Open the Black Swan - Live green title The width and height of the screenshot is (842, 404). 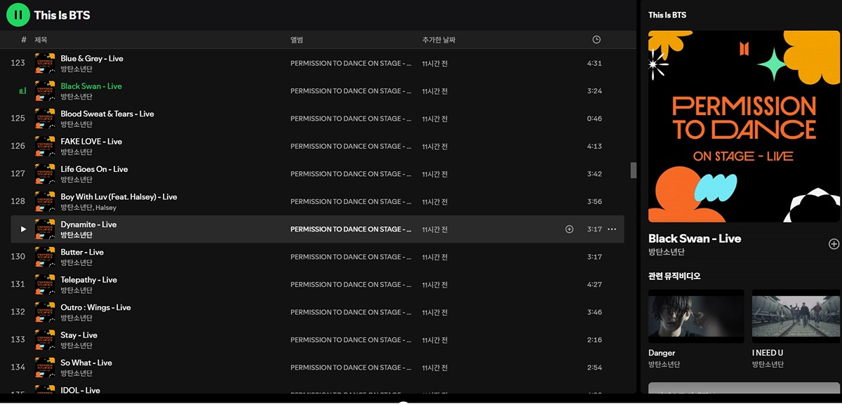coord(91,86)
